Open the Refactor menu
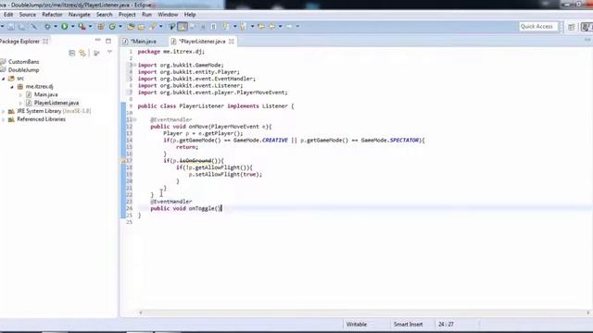The height and width of the screenshot is (333, 593). (52, 15)
